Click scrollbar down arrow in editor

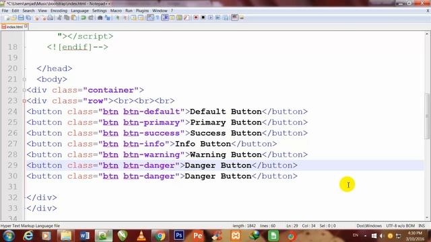coord(427,218)
